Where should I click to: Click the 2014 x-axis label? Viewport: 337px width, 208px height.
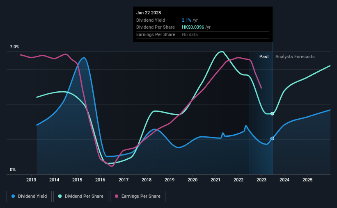54,180
